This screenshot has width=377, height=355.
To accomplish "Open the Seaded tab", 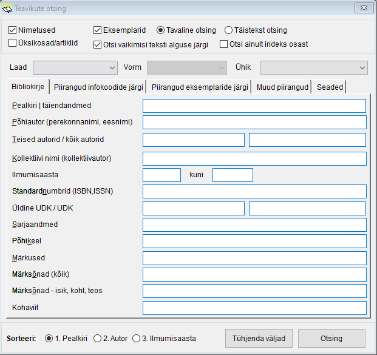I will tap(330, 87).
